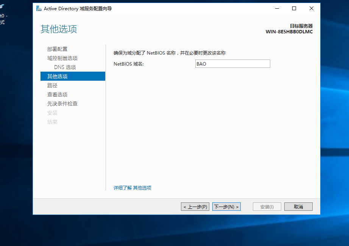Maximize the Active Directory wizard window
349x246 pixels.
pyautogui.click(x=294, y=8)
